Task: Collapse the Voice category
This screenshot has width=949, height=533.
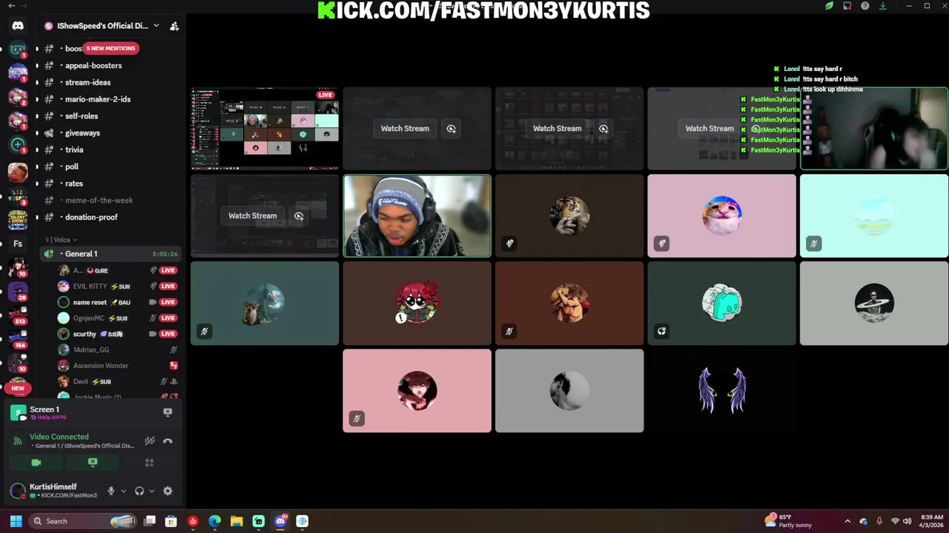Action: click(x=62, y=240)
